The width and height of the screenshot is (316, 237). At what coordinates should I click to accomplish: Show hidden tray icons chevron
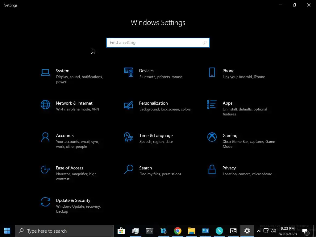[258, 231]
